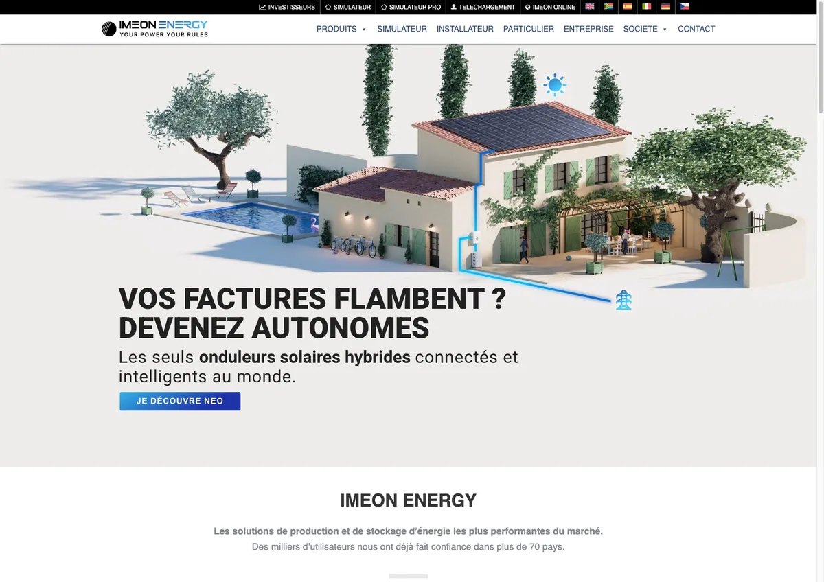This screenshot has width=824, height=582.
Task: Switch to the Czech flag language
Action: (x=685, y=7)
